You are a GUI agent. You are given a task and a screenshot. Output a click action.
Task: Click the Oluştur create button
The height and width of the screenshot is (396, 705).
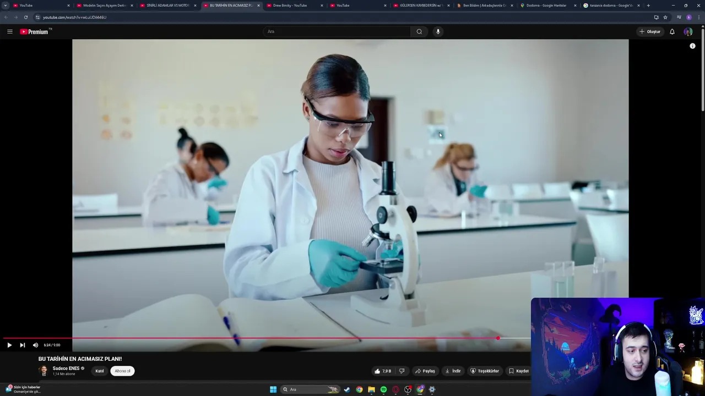click(650, 31)
